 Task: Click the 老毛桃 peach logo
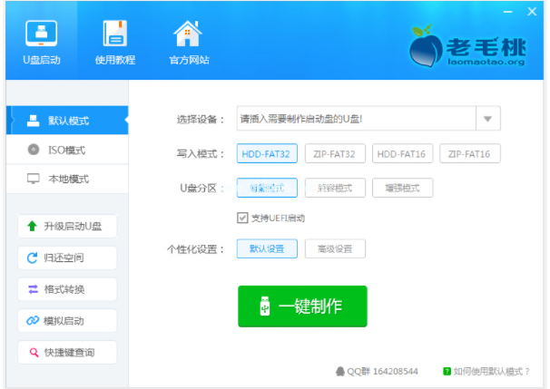[423, 43]
